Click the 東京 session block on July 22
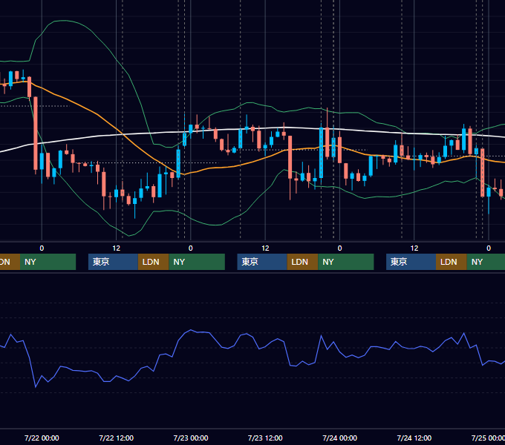 pos(113,262)
